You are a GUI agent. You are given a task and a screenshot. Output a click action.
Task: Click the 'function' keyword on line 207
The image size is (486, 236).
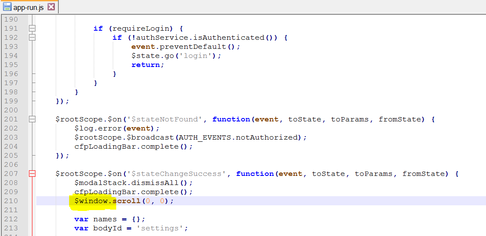tap(255, 174)
